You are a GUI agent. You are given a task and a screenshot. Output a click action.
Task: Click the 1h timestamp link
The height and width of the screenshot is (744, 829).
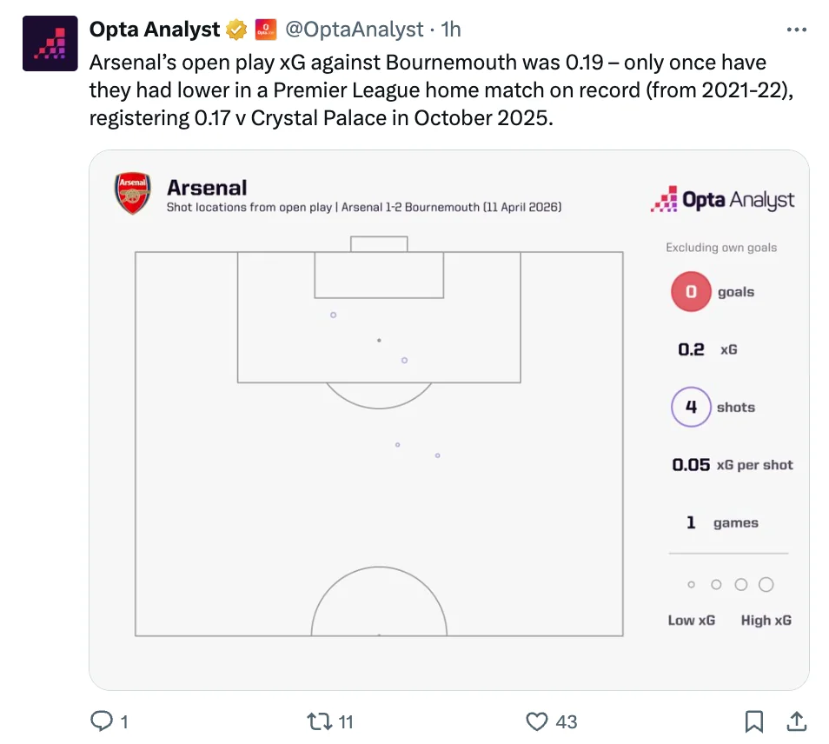(451, 30)
